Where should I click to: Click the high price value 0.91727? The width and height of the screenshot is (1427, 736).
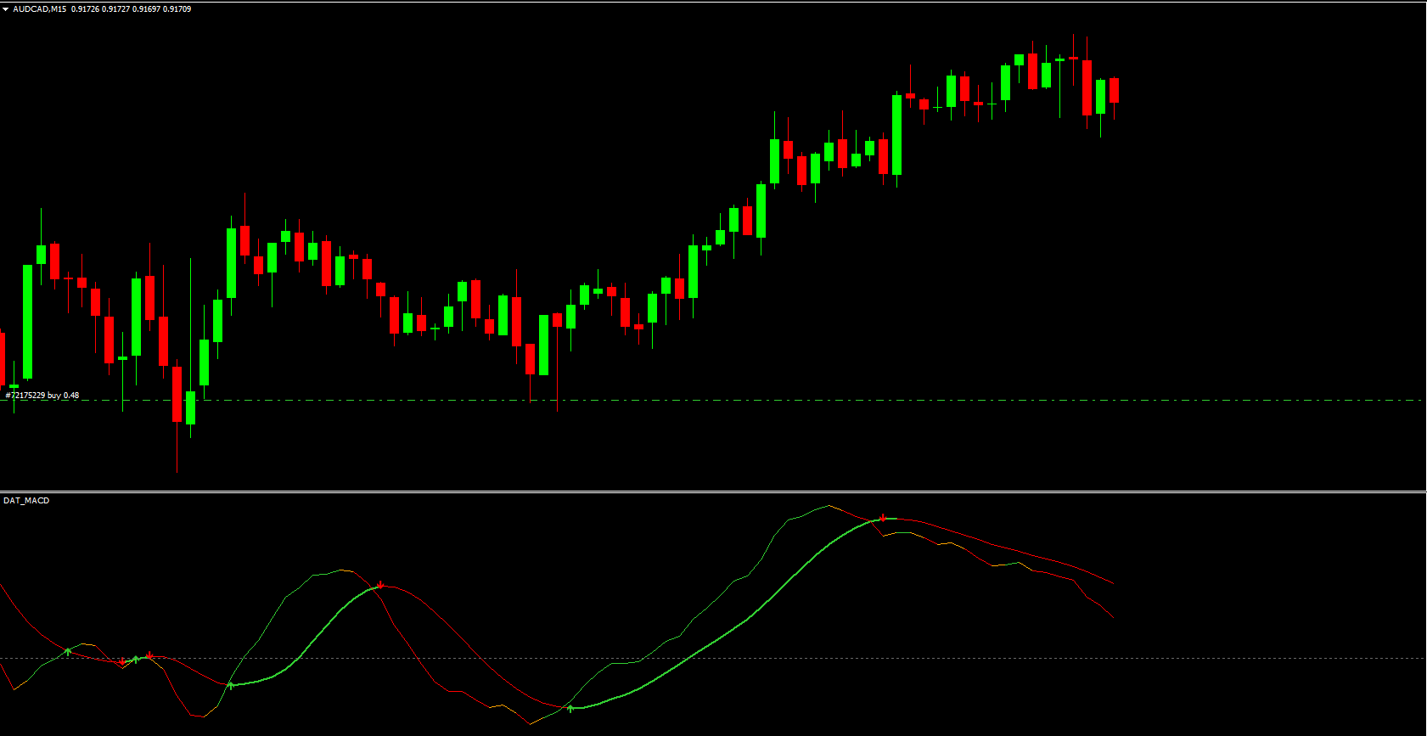pyautogui.click(x=115, y=9)
